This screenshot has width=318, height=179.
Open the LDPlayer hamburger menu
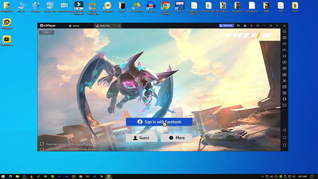[251, 26]
